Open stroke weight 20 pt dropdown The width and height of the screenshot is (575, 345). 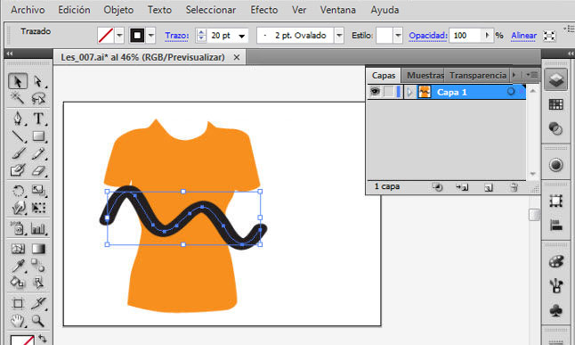click(x=242, y=36)
